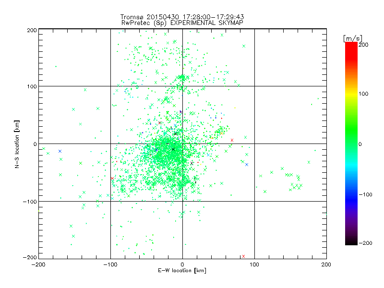Click the color bar tick label "200"

(x=363, y=45)
